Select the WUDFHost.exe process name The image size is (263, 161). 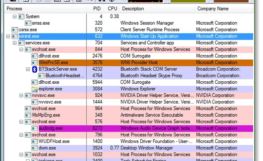[54, 141]
